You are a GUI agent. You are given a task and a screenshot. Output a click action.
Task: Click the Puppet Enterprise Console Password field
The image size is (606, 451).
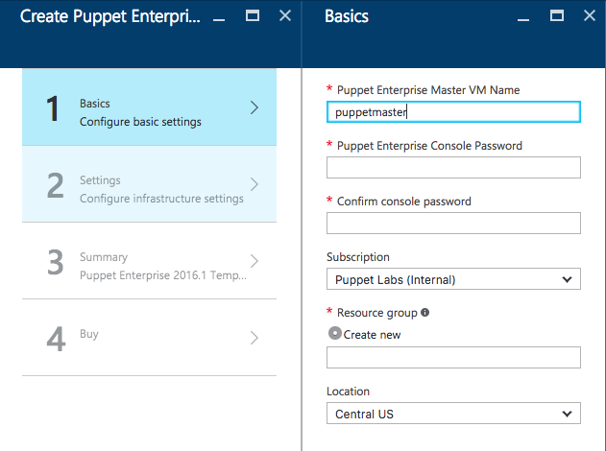[453, 168]
